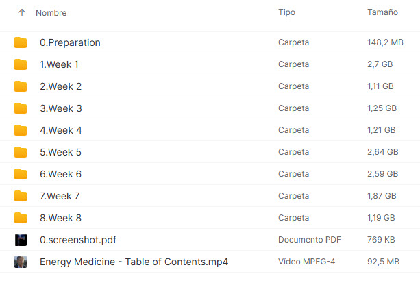Viewport: 420px width, 285px height.
Task: Open Energy Medicine - Table of Contents.mp4
Action: pyautogui.click(x=134, y=262)
